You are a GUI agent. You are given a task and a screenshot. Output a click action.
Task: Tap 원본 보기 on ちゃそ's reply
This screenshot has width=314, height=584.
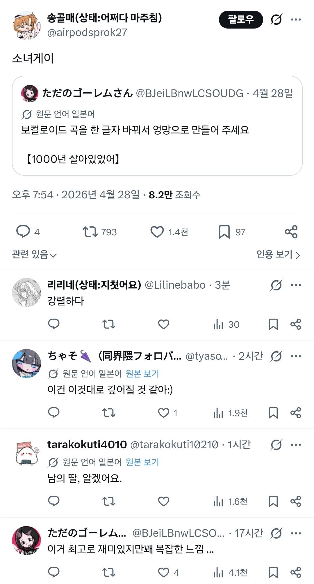tap(142, 373)
